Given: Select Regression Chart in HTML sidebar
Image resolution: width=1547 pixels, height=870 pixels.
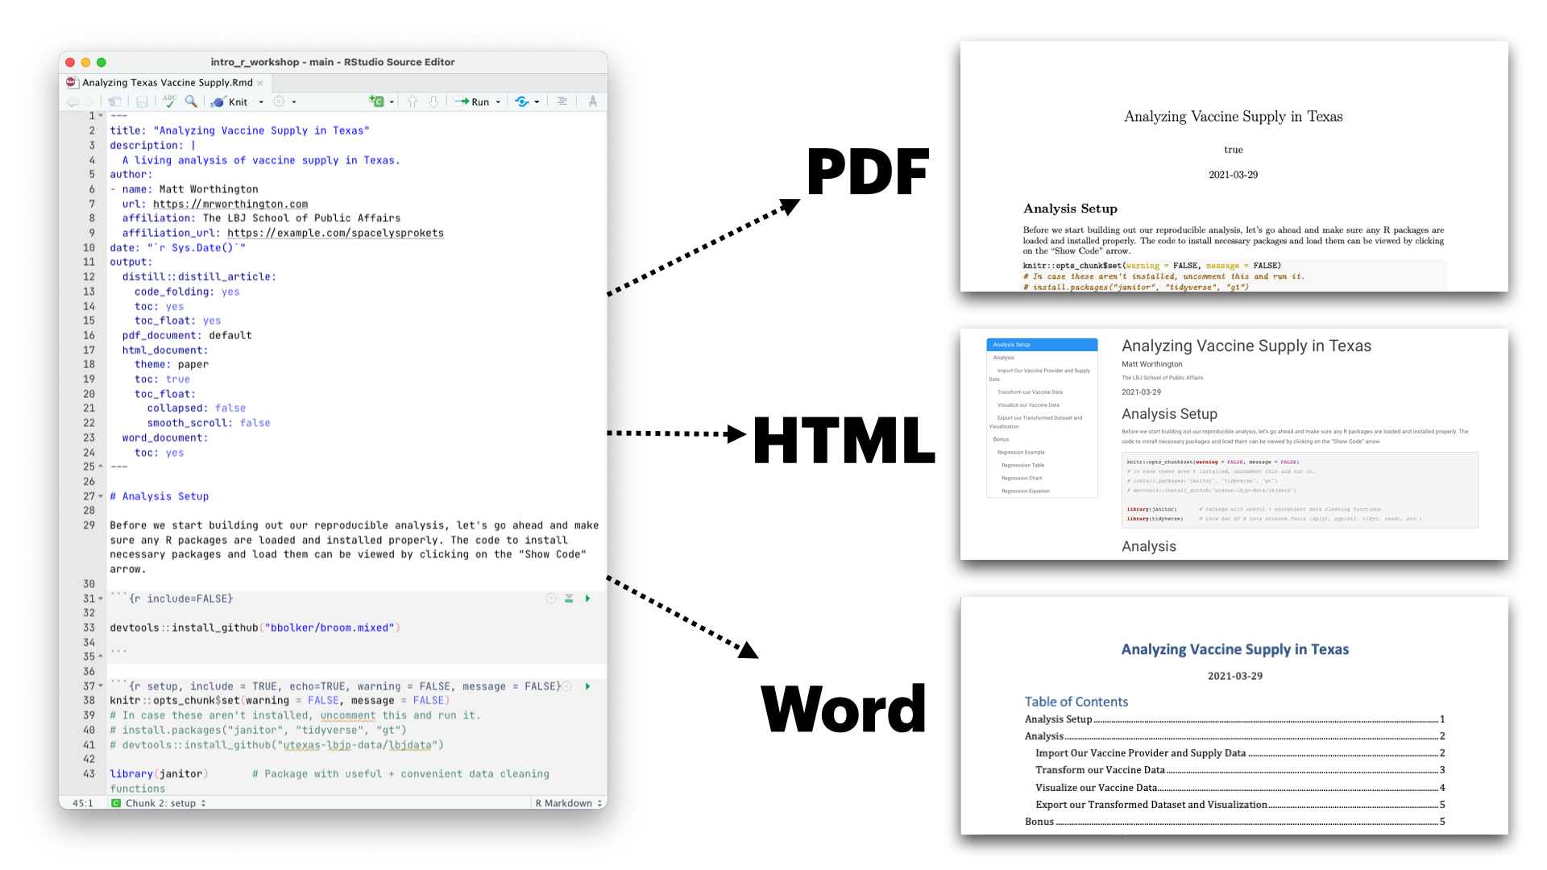Looking at the screenshot, I should (x=1022, y=478).
